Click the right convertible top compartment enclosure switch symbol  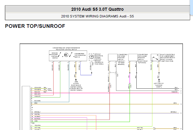tap(155, 58)
